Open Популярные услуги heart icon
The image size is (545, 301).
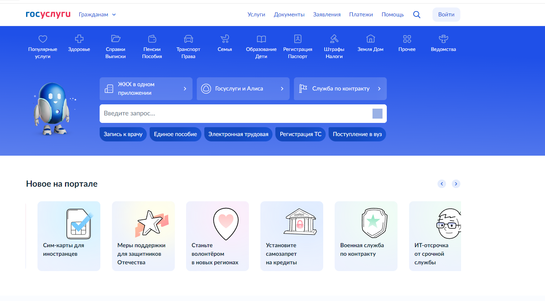43,39
